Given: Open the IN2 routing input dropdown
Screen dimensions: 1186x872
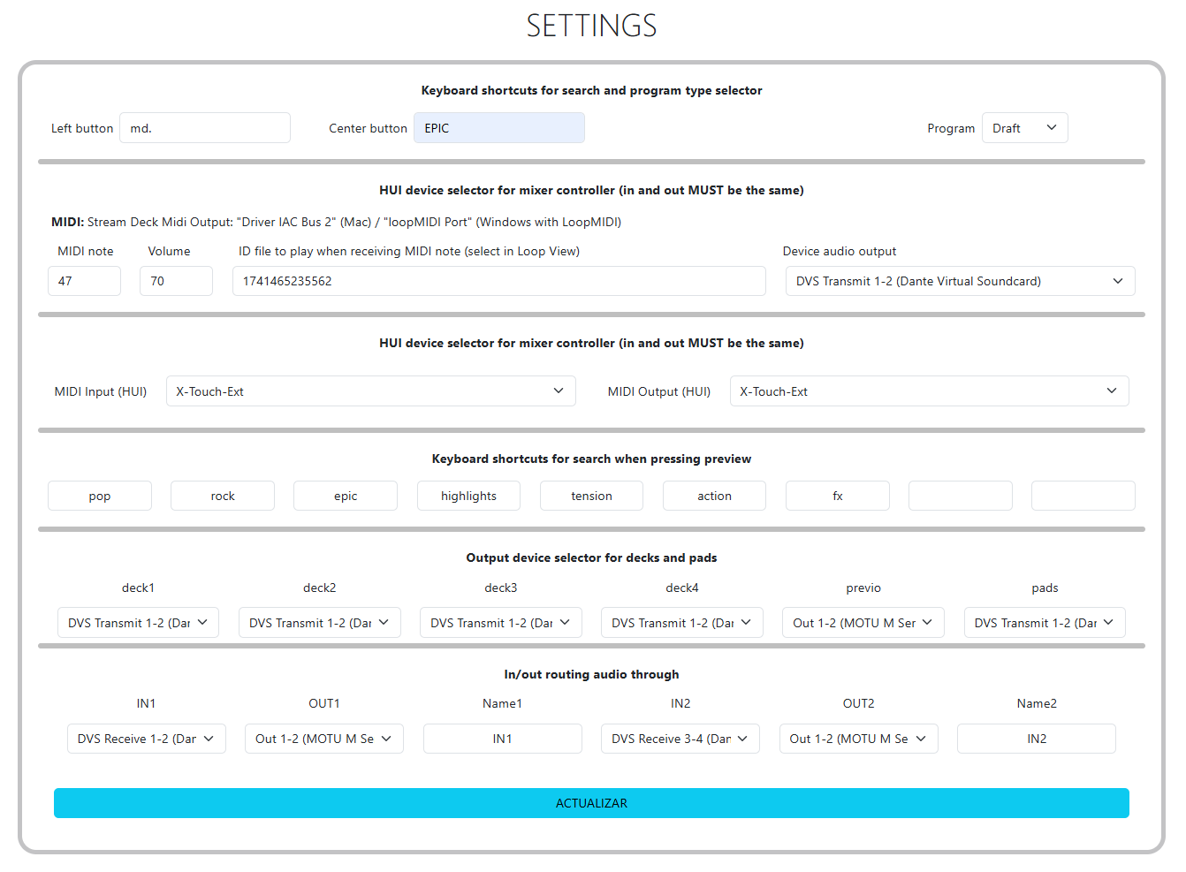Looking at the screenshot, I should point(680,739).
